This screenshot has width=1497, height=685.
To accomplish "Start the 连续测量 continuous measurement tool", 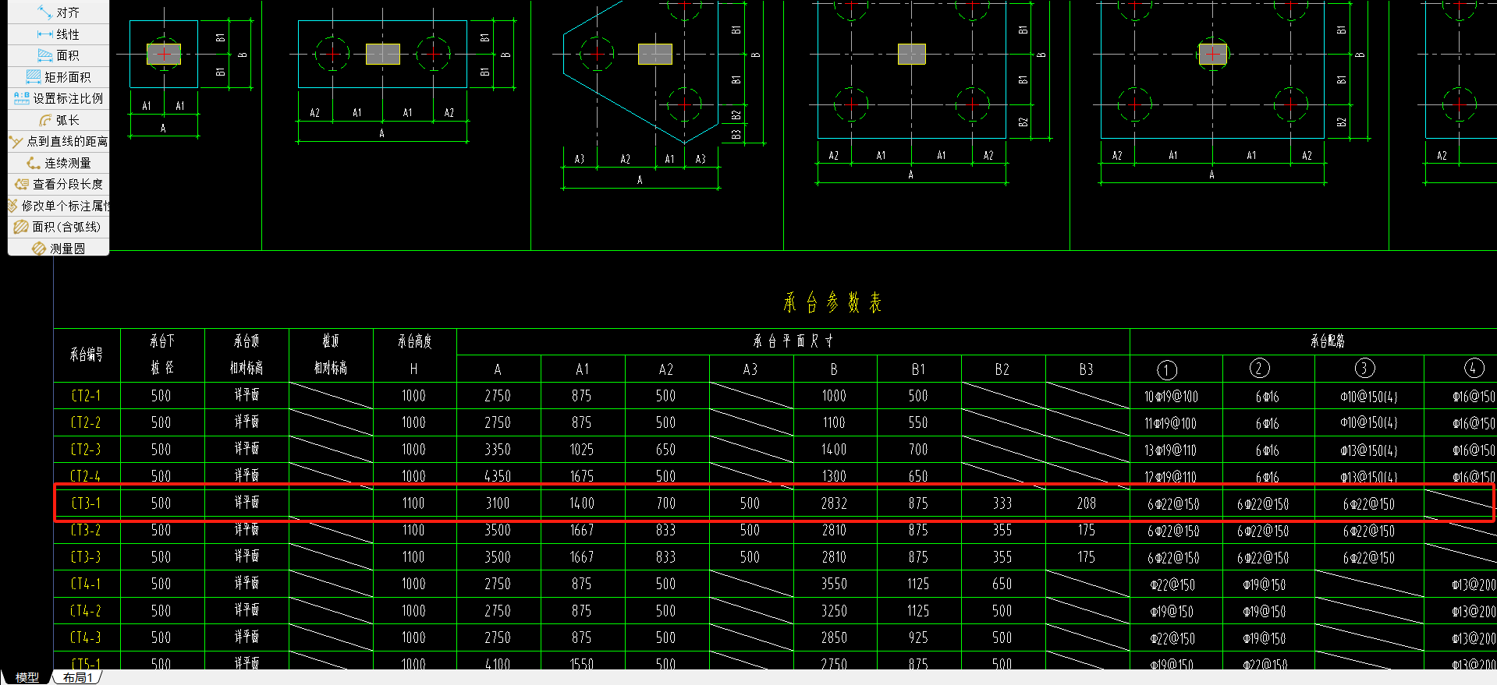I will tap(59, 163).
